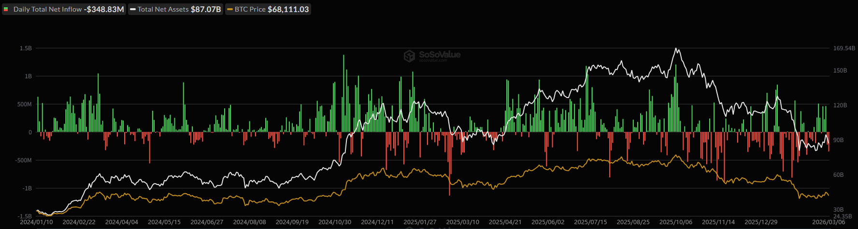The width and height of the screenshot is (858, 229).
Task: Click the 2025/11/14 date label
Action: coord(718,222)
